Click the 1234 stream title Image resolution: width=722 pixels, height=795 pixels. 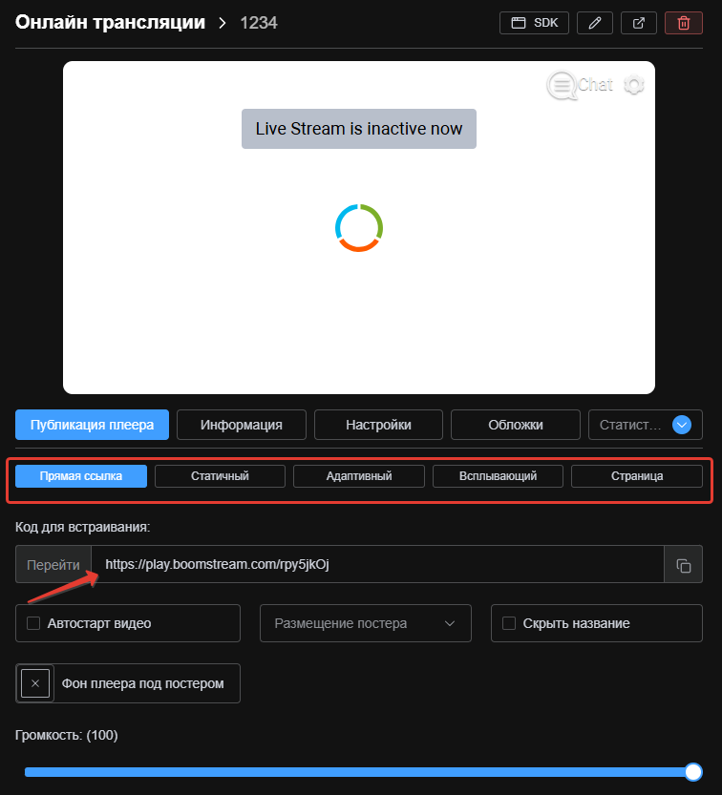[259, 23]
